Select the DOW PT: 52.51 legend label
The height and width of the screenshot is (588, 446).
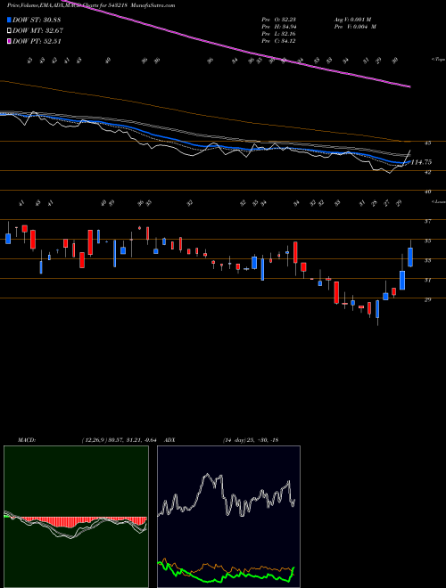pos(37,41)
